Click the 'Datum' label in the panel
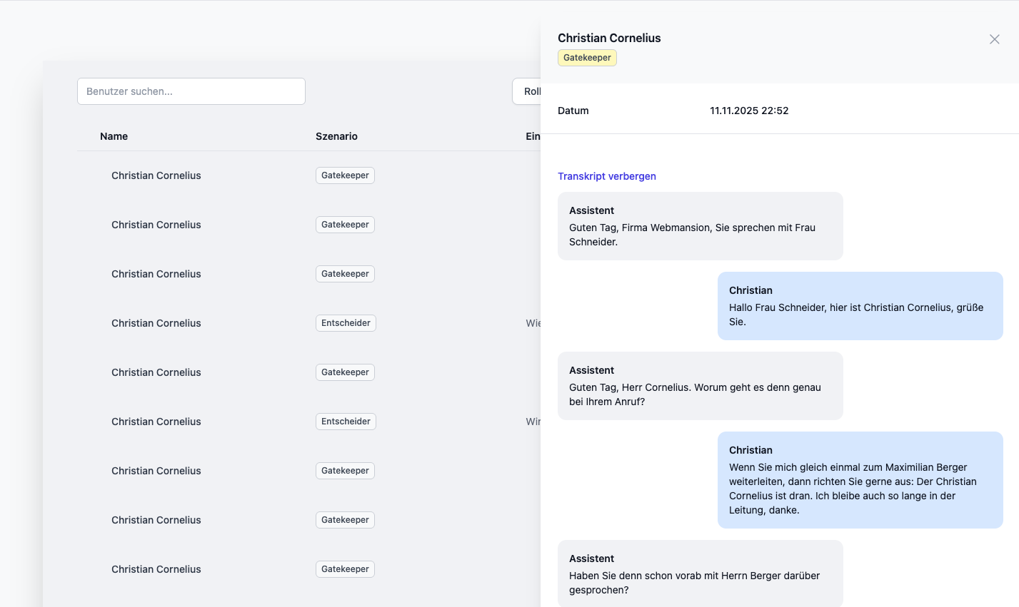The width and height of the screenshot is (1019, 607). pyautogui.click(x=573, y=111)
